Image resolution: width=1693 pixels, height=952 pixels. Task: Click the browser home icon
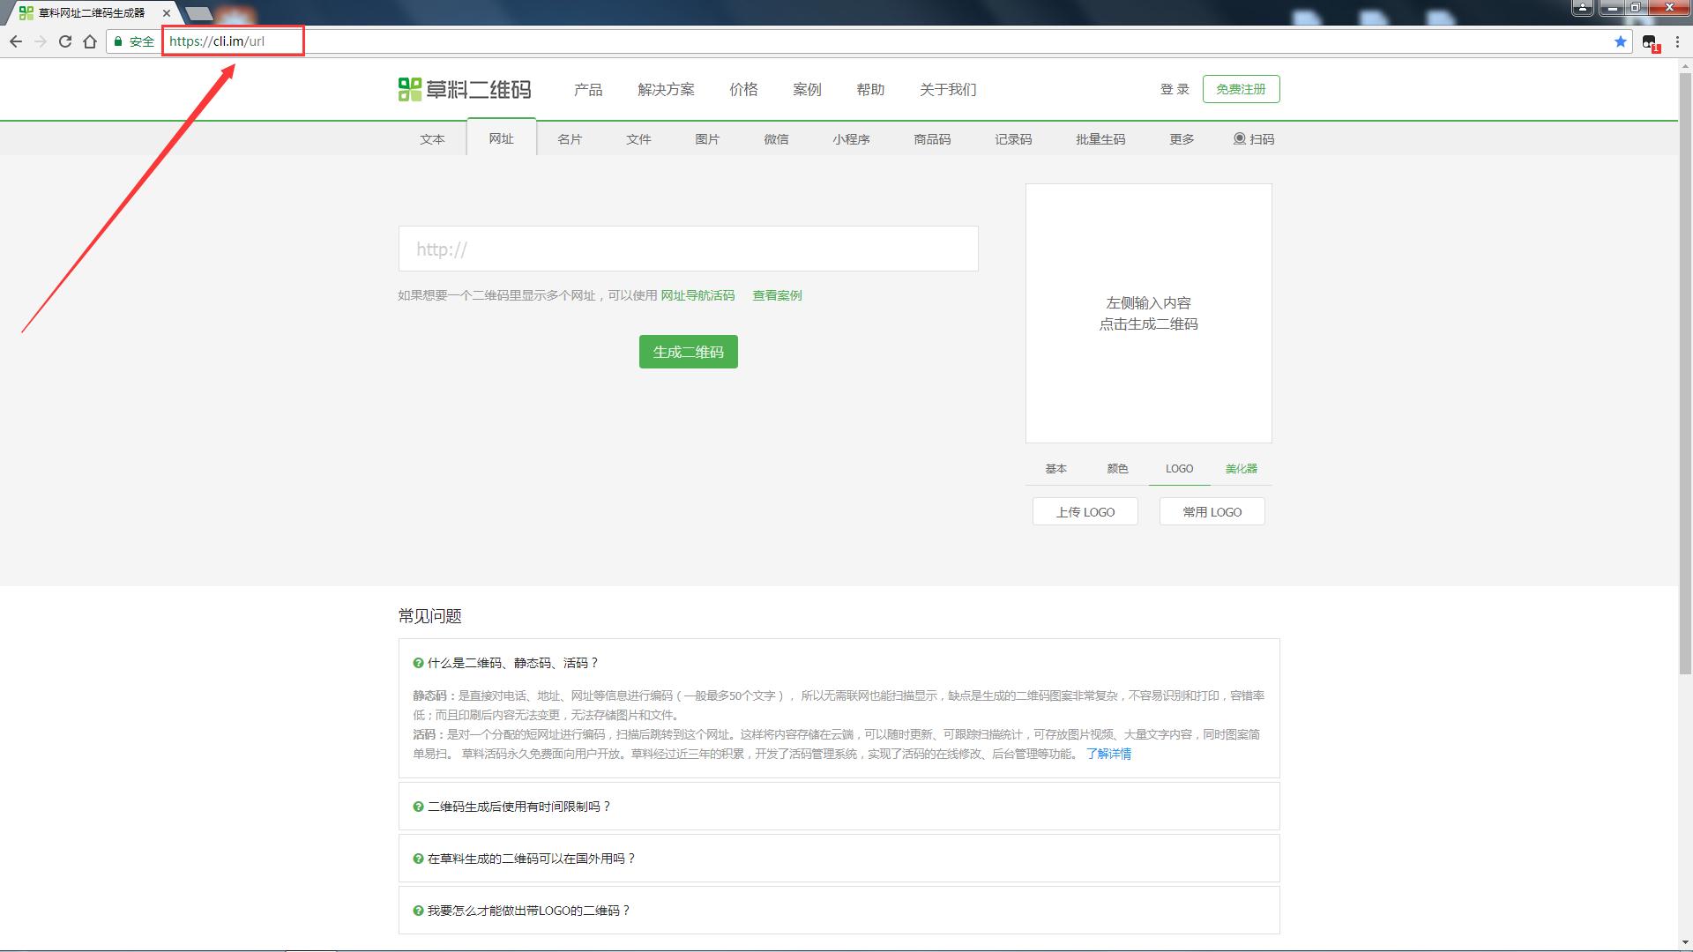coord(90,41)
